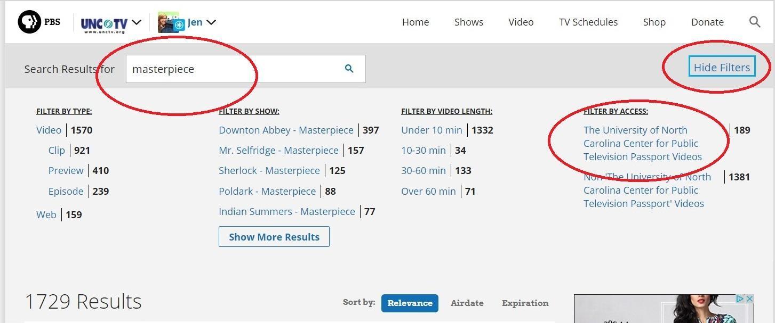Open TV Schedules page

[588, 22]
